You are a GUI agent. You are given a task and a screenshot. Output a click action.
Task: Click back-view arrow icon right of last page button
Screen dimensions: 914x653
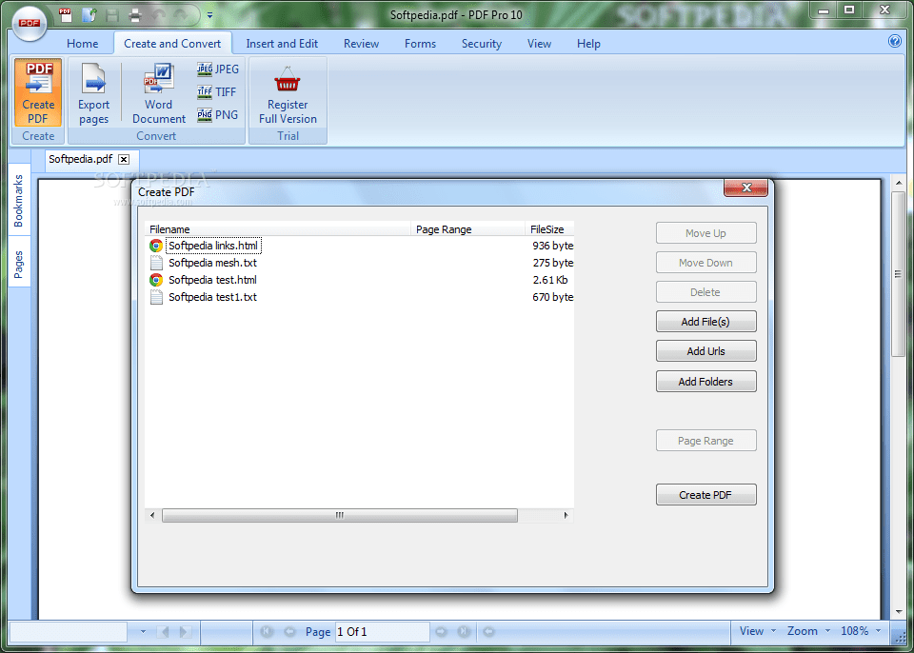click(489, 631)
